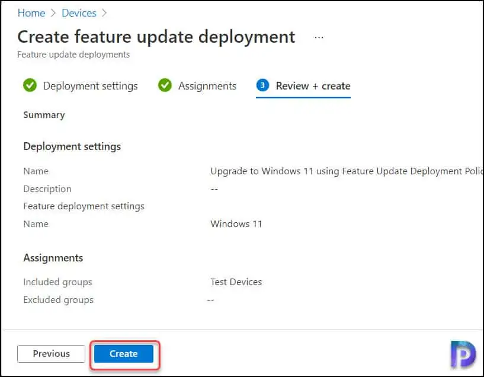Click the Description label
Screen dimensions: 484x377
47,188
